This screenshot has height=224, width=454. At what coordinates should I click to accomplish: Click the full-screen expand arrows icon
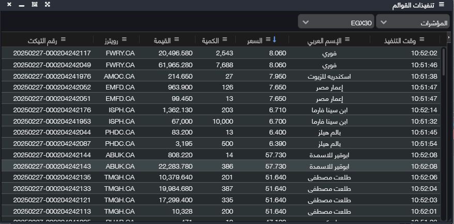pos(47,4)
